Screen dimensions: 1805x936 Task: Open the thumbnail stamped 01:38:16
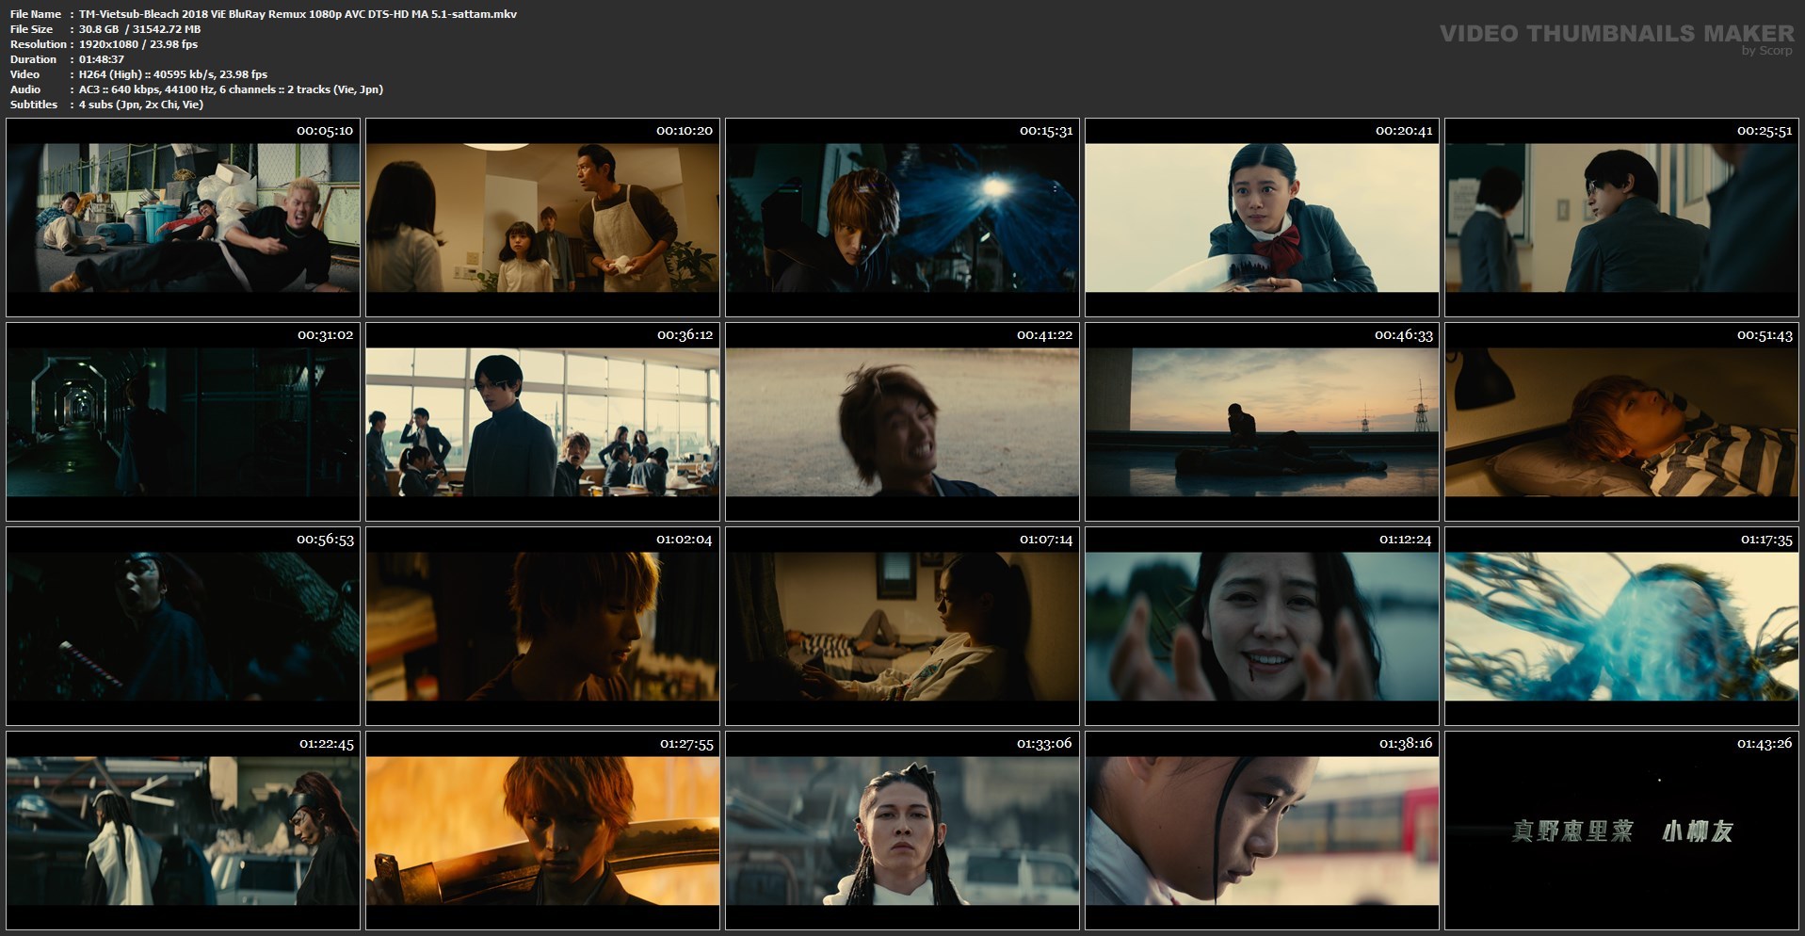1262,831
